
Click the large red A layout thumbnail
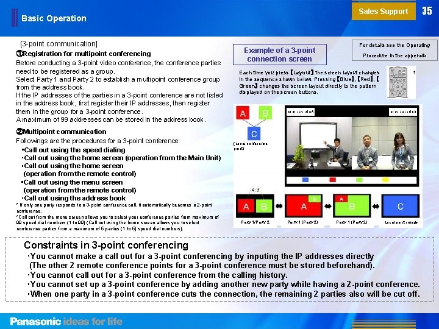click(304, 206)
